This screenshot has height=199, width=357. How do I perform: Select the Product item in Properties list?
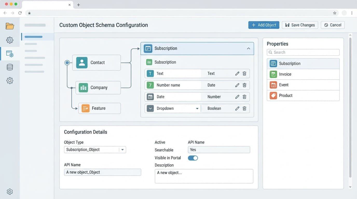tap(303, 96)
